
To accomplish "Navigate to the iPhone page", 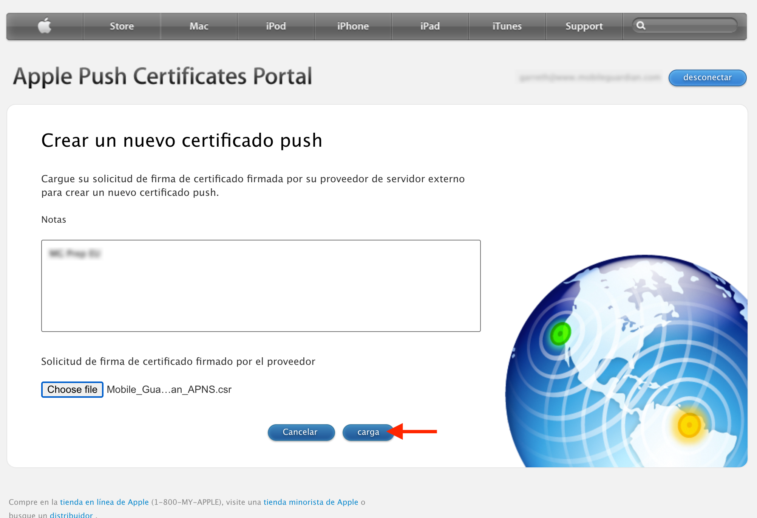I will pyautogui.click(x=353, y=26).
